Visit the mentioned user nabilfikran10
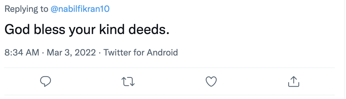This screenshot has height=99, width=346. pos(80,9)
